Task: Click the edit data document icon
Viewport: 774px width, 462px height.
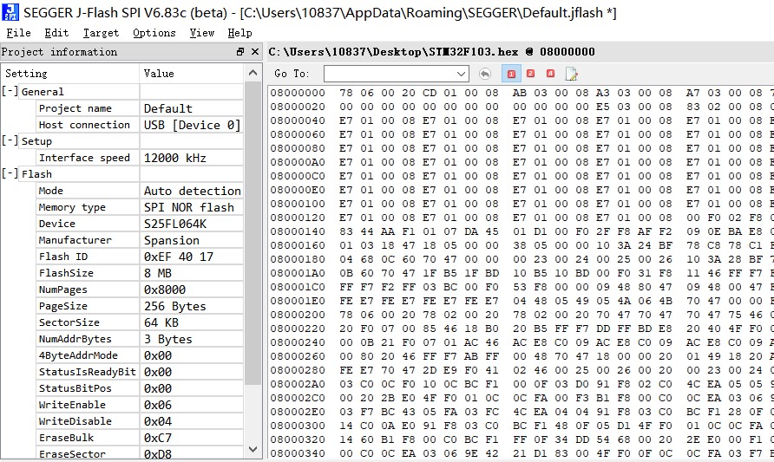Action: click(x=571, y=74)
